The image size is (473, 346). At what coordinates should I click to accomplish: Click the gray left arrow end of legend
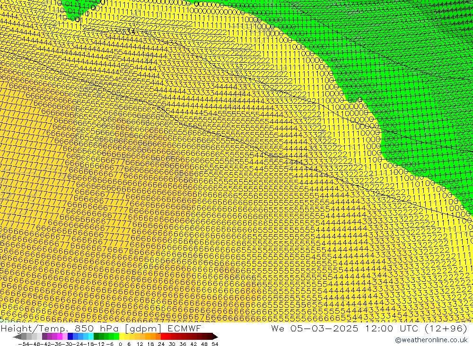[17, 337]
